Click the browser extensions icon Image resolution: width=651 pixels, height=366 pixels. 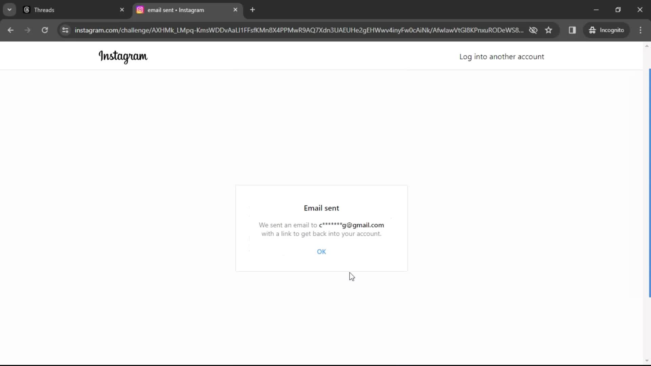[573, 30]
